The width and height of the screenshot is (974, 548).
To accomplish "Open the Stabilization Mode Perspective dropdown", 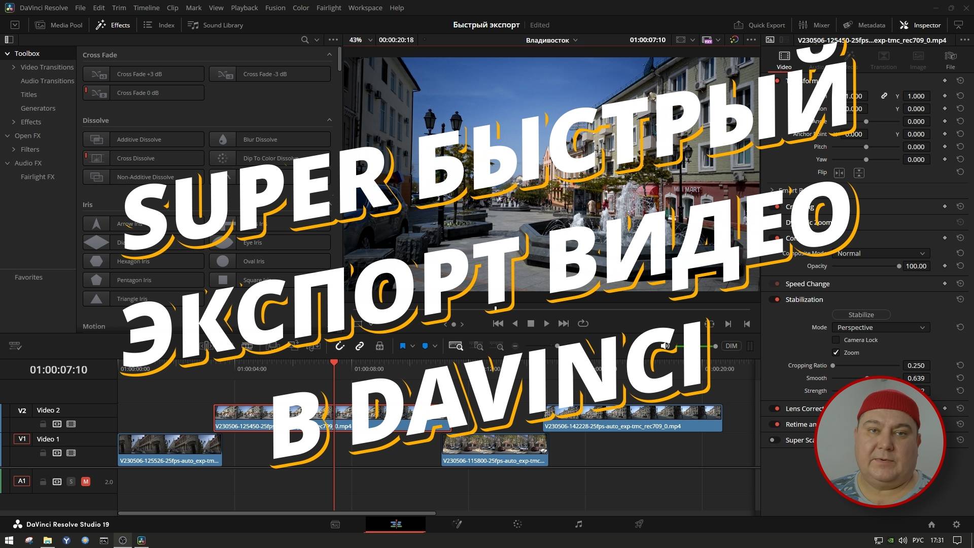I will (x=881, y=327).
